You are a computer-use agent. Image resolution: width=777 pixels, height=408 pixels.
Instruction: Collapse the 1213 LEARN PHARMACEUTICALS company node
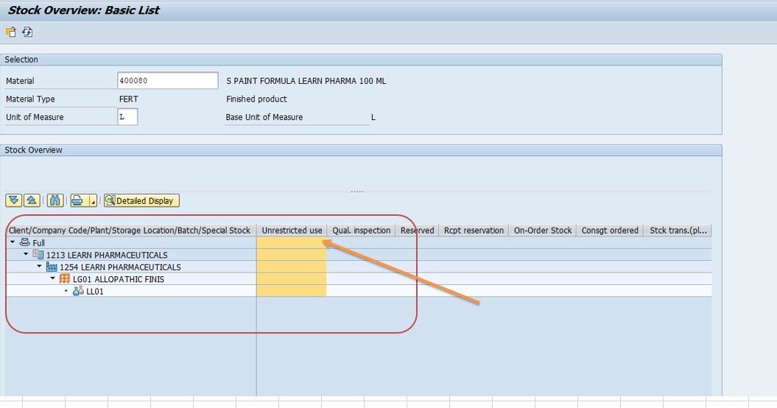click(26, 254)
